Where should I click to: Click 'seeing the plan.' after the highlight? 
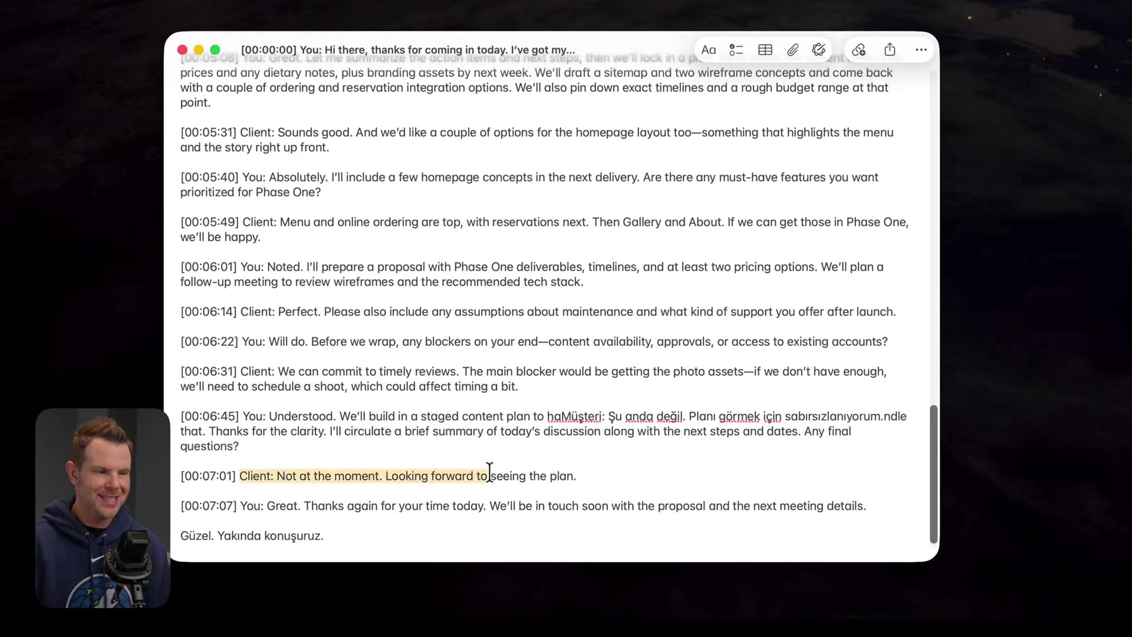534,476
